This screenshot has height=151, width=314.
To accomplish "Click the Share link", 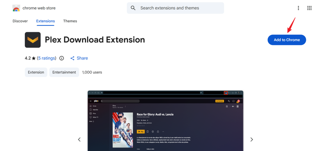I will click(82, 58).
